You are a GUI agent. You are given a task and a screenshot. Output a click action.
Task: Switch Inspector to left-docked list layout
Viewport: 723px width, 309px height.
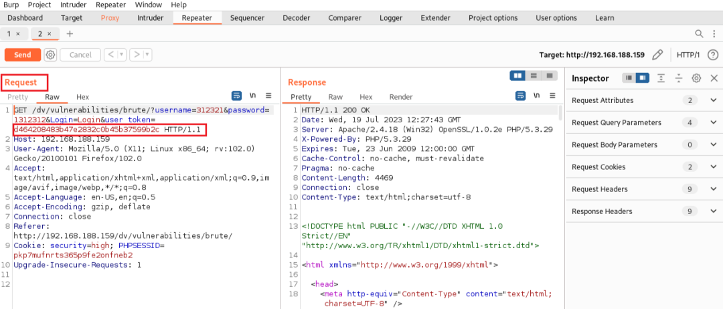point(629,78)
